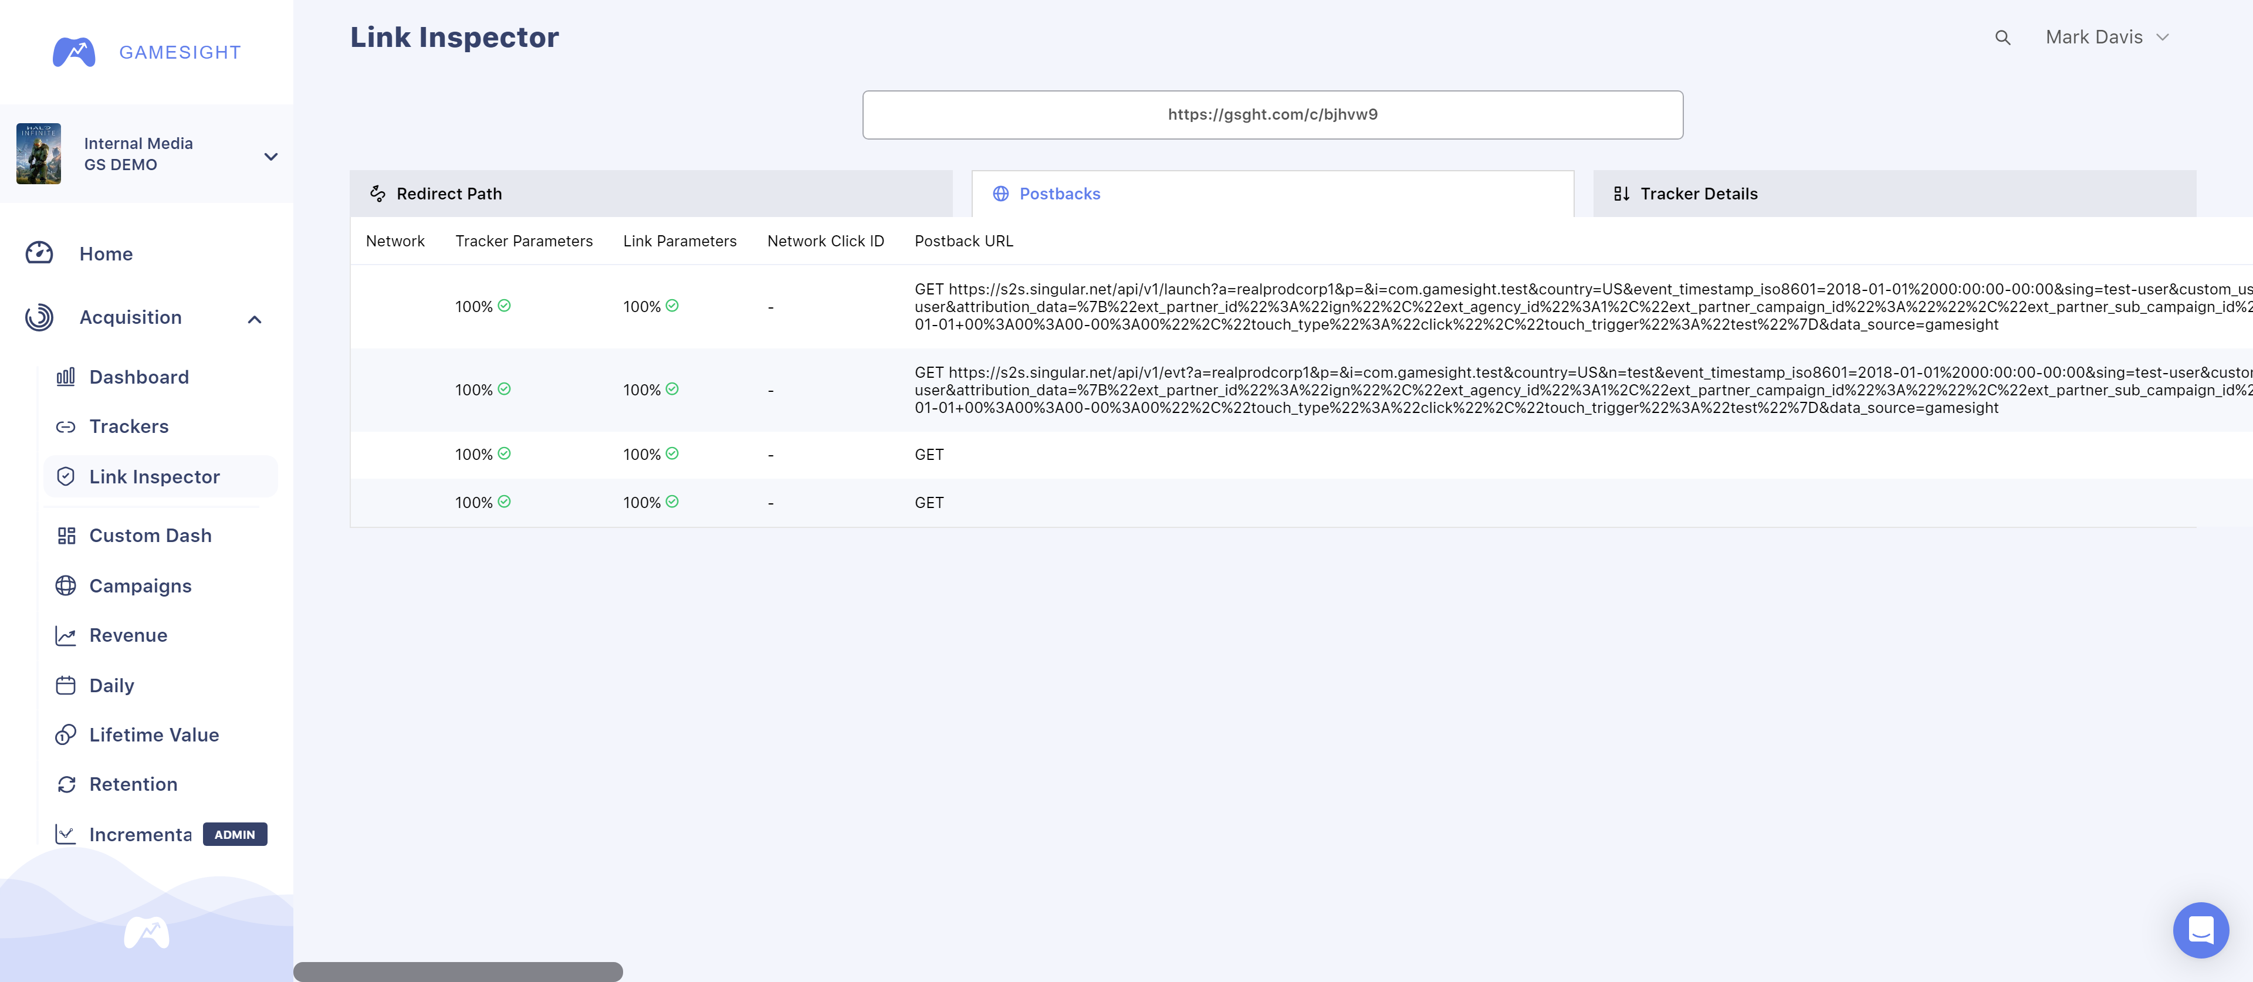Navigate to Trackers

tap(130, 426)
